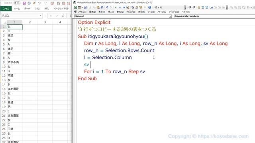Switch to Excel ホーム ribbon tab

17,9
